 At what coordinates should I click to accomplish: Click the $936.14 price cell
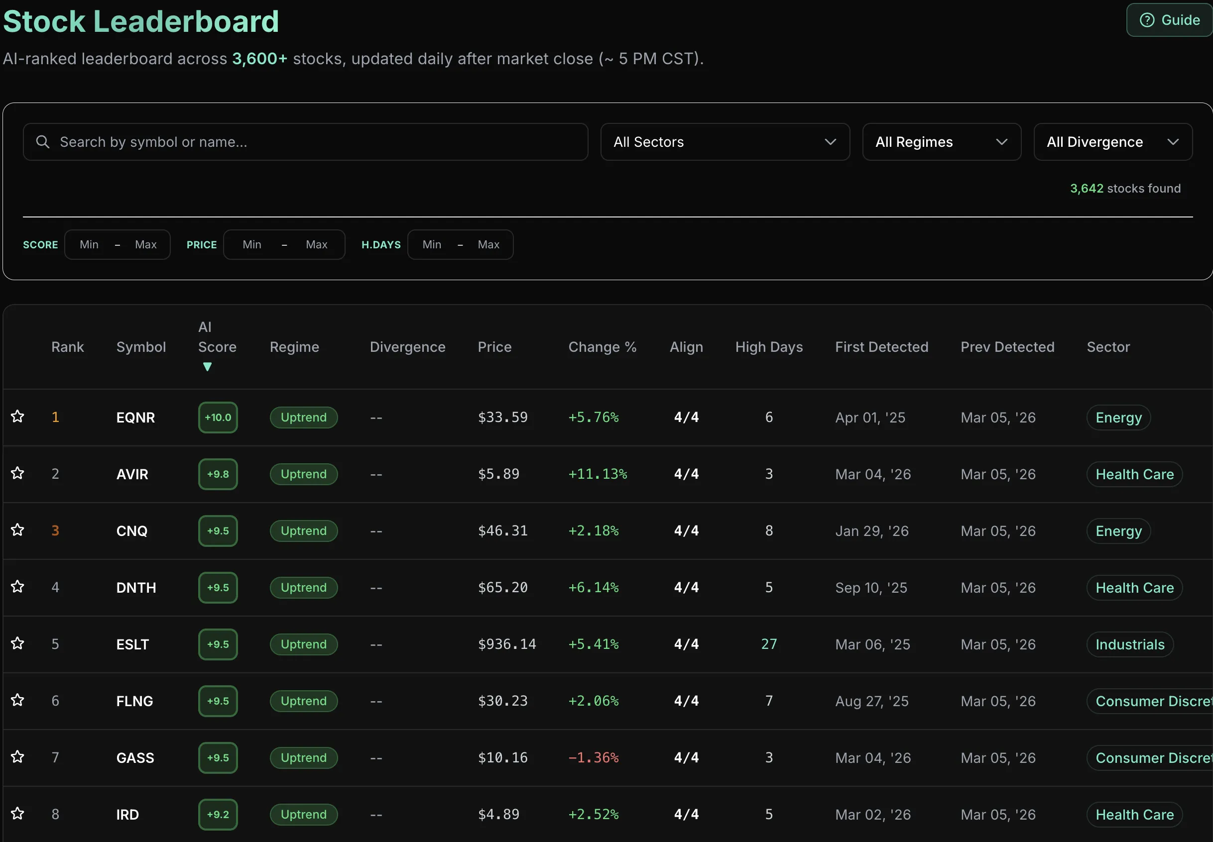tap(507, 644)
